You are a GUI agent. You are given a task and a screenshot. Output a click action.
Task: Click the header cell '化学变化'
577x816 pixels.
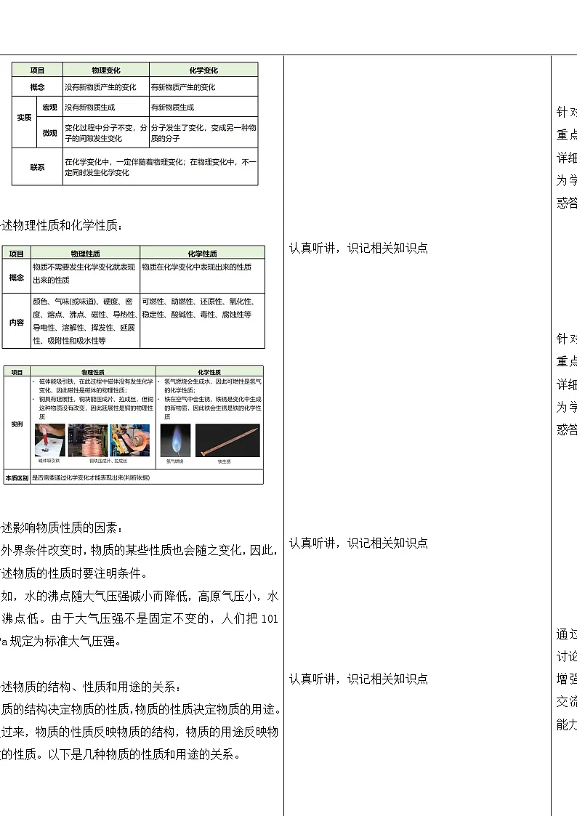click(x=203, y=70)
